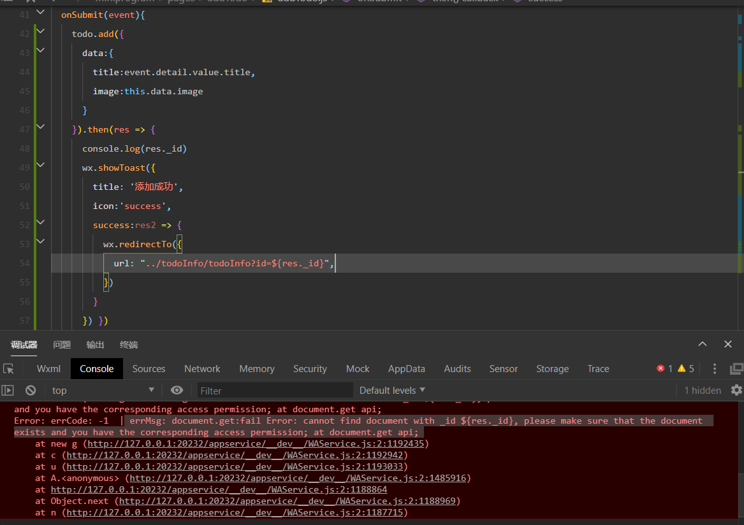Viewport: 744px width, 525px height.
Task: Click the yellow warning count badge
Action: click(x=686, y=368)
